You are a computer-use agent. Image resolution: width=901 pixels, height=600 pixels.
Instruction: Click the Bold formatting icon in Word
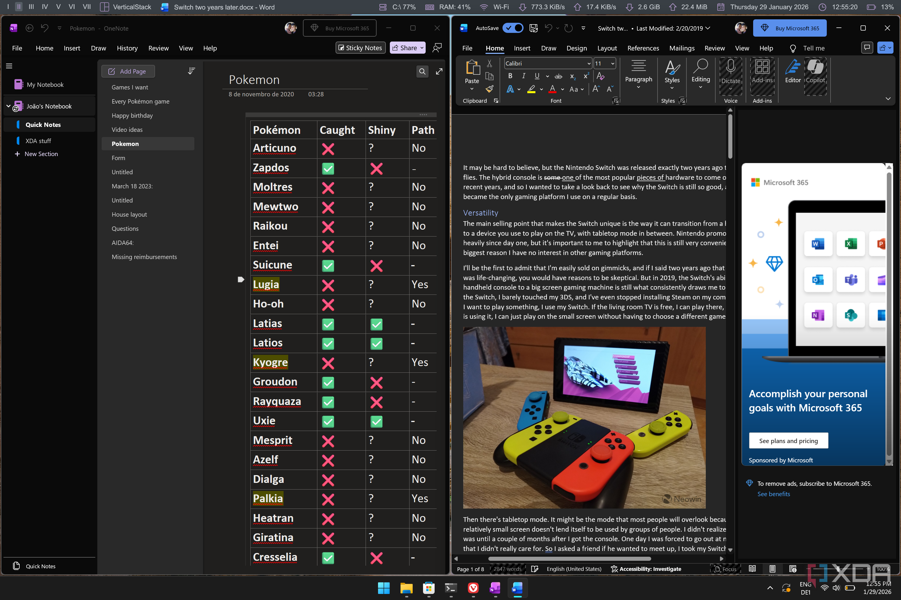tap(510, 76)
